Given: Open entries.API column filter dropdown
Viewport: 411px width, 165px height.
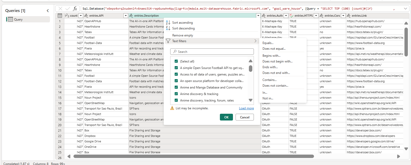Looking at the screenshot, I should click(x=126, y=16).
